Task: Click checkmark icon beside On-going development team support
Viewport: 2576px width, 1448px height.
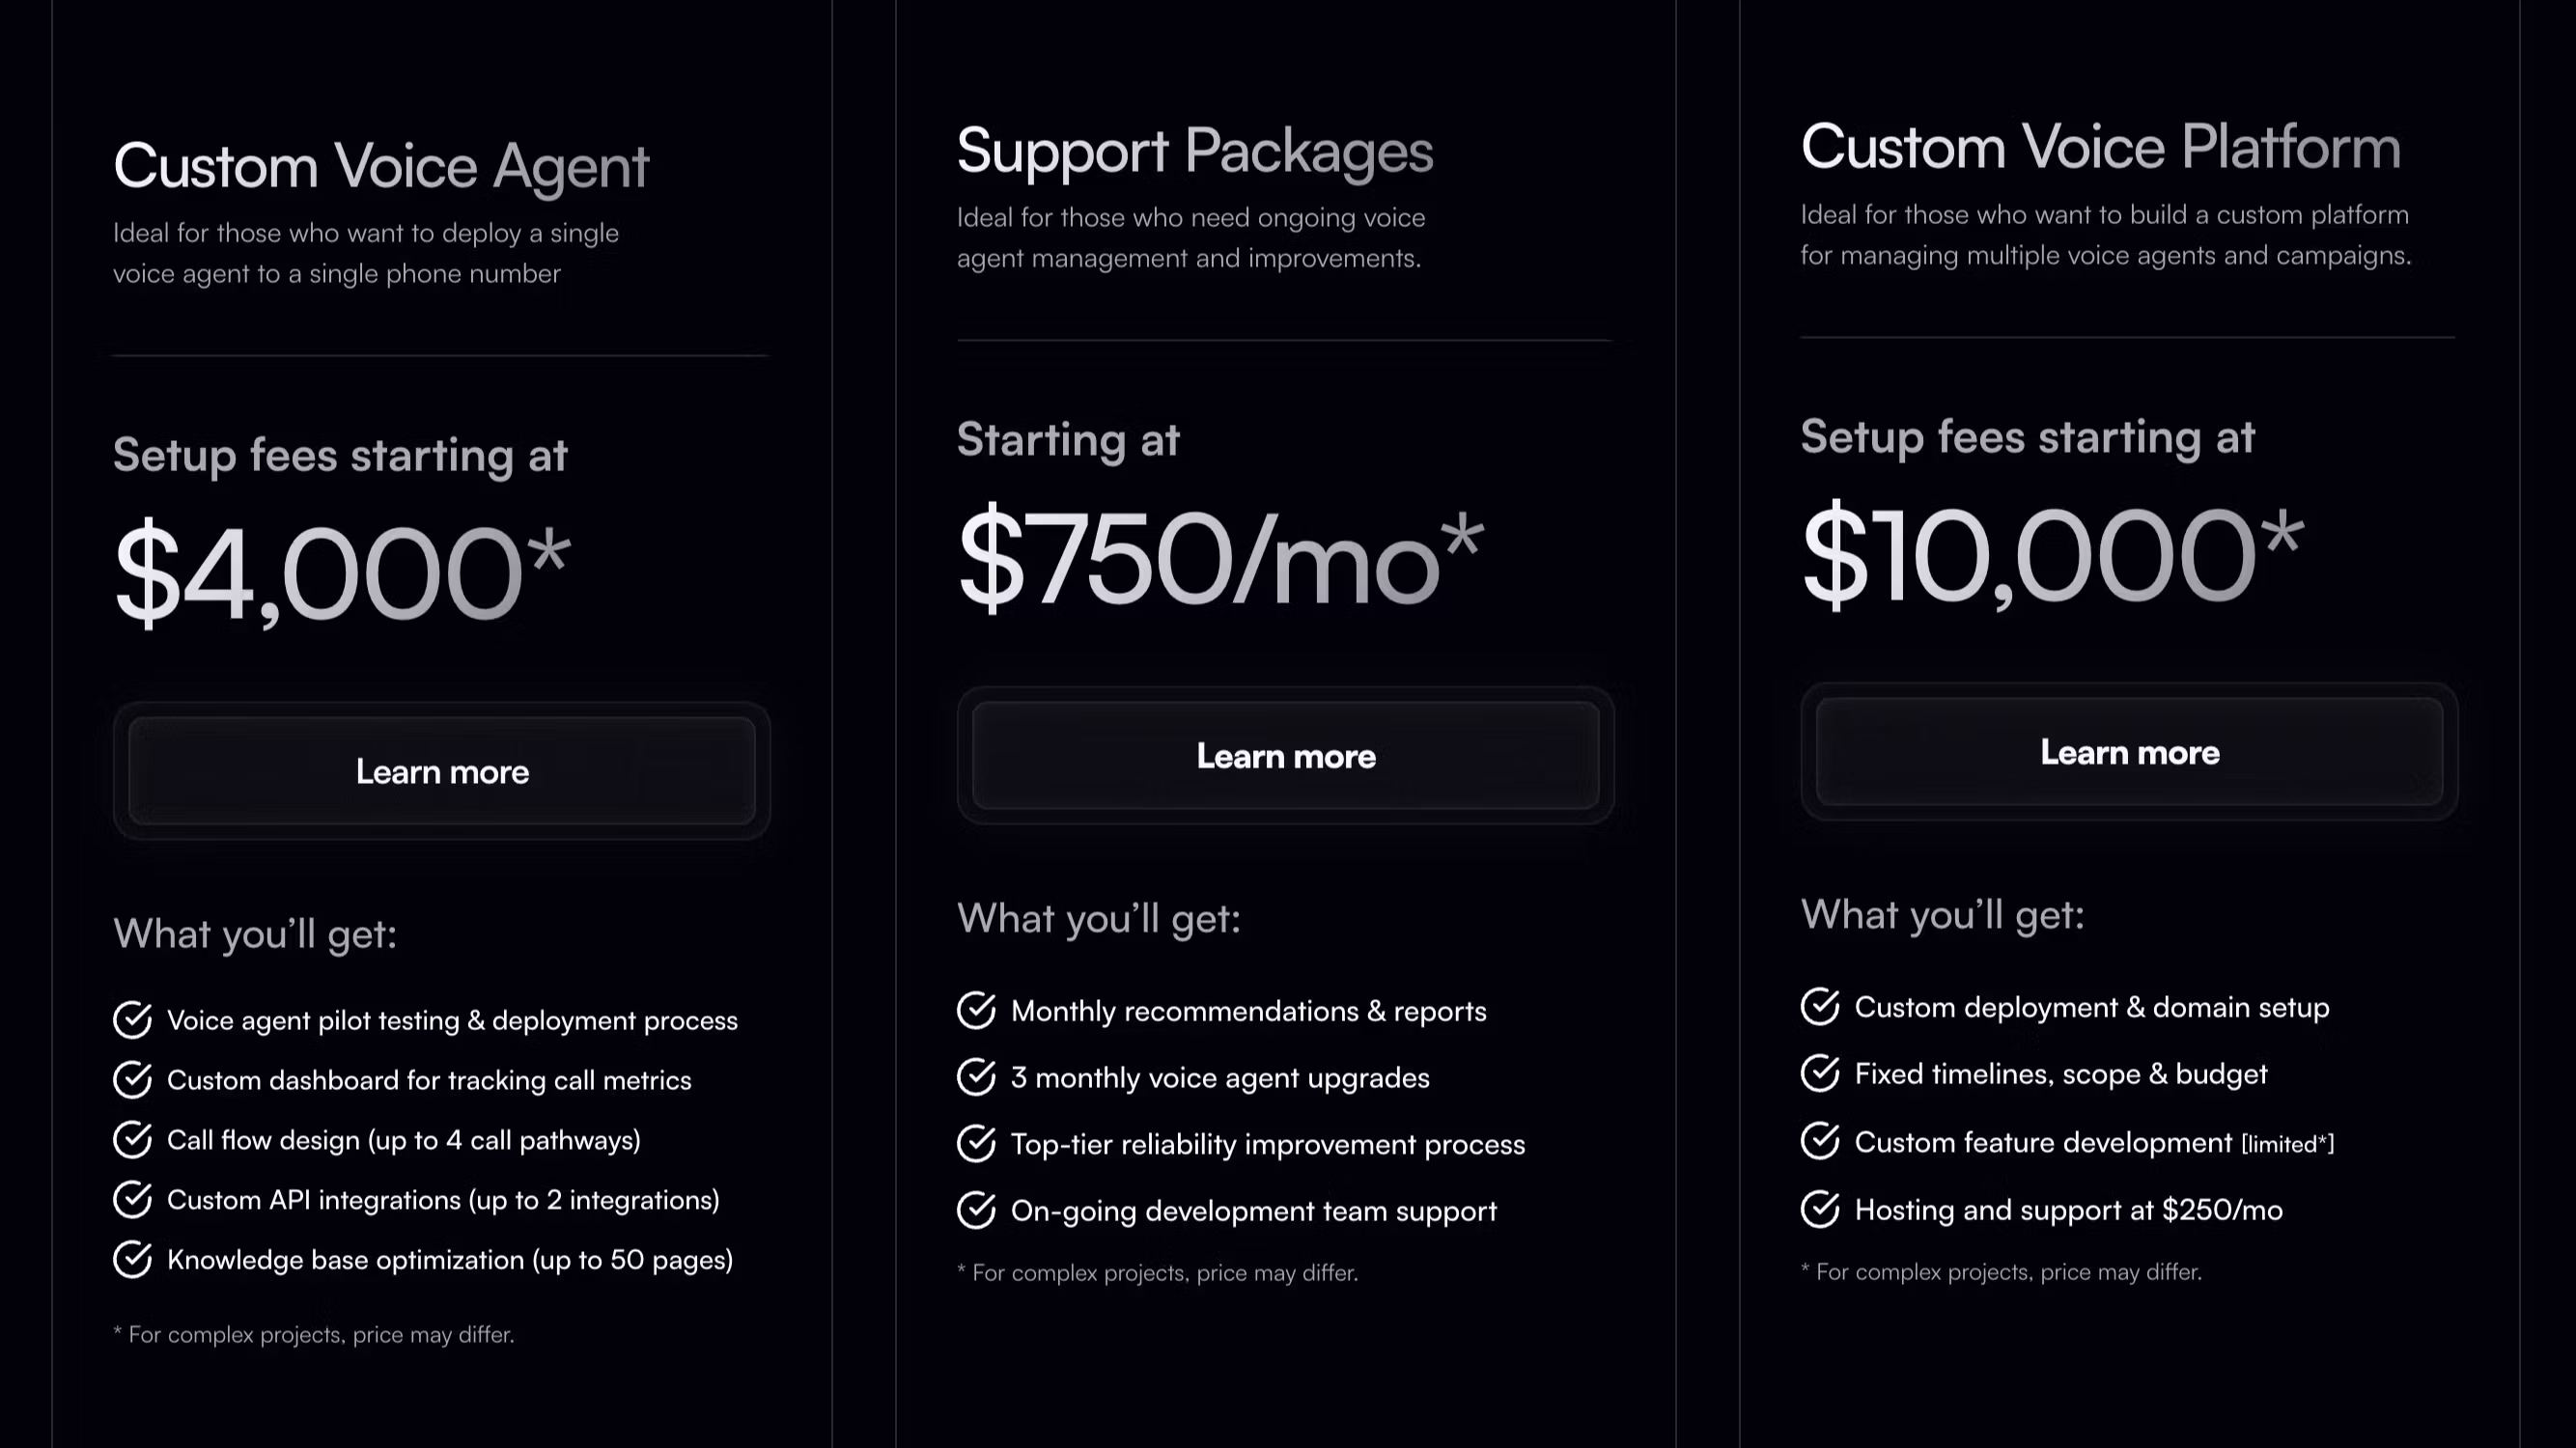Action: [976, 1211]
